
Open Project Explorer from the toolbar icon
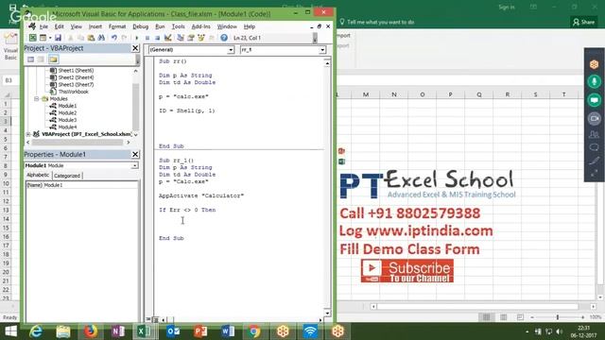click(x=181, y=38)
